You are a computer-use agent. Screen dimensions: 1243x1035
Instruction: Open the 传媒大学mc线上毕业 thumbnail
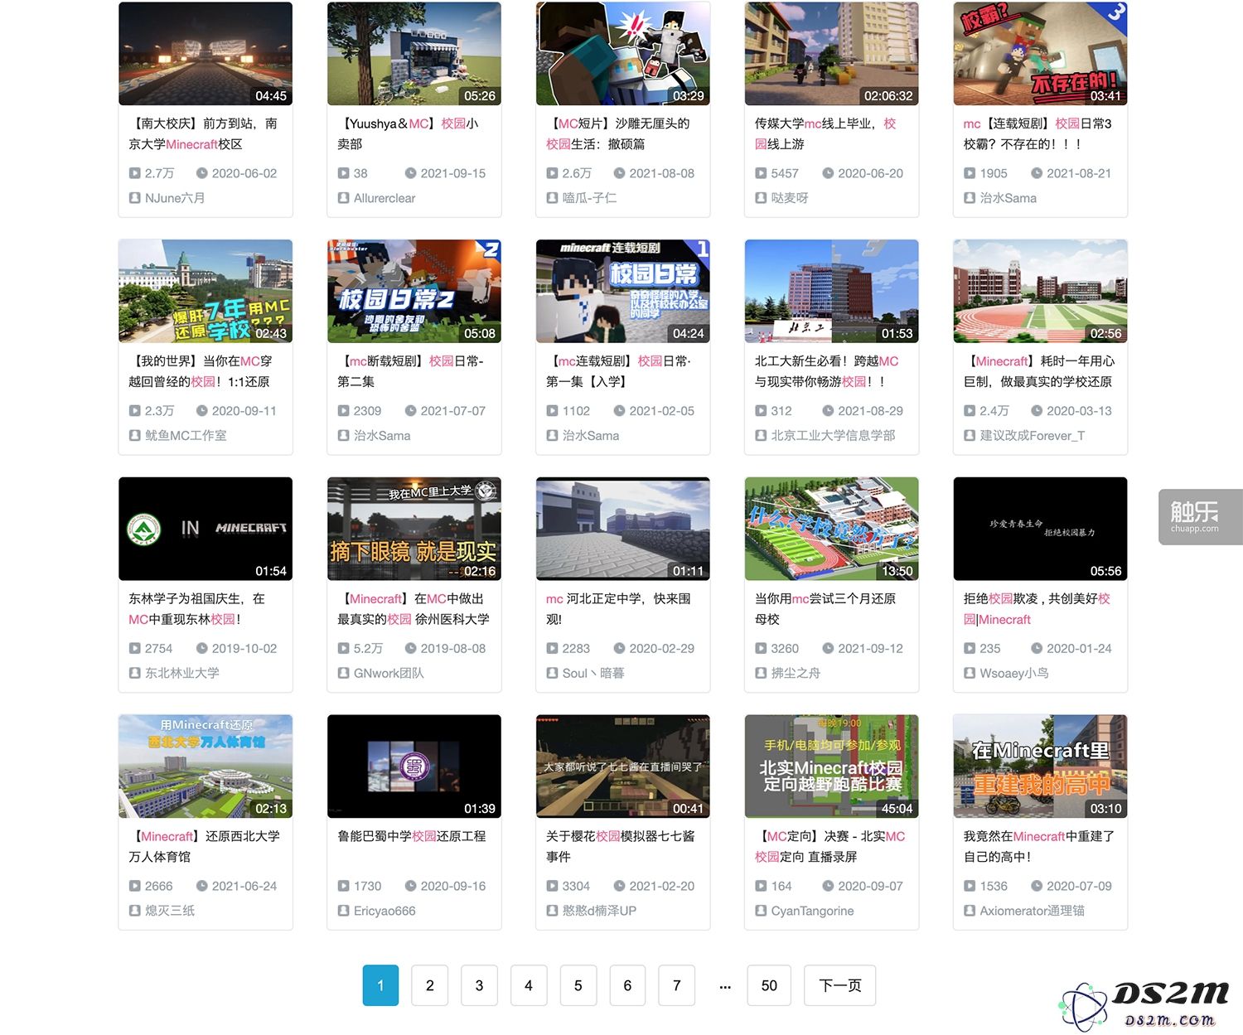coord(832,53)
